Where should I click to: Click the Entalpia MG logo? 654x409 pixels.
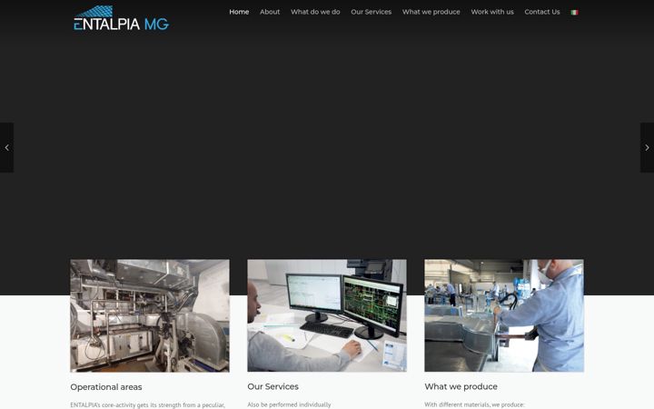122,18
